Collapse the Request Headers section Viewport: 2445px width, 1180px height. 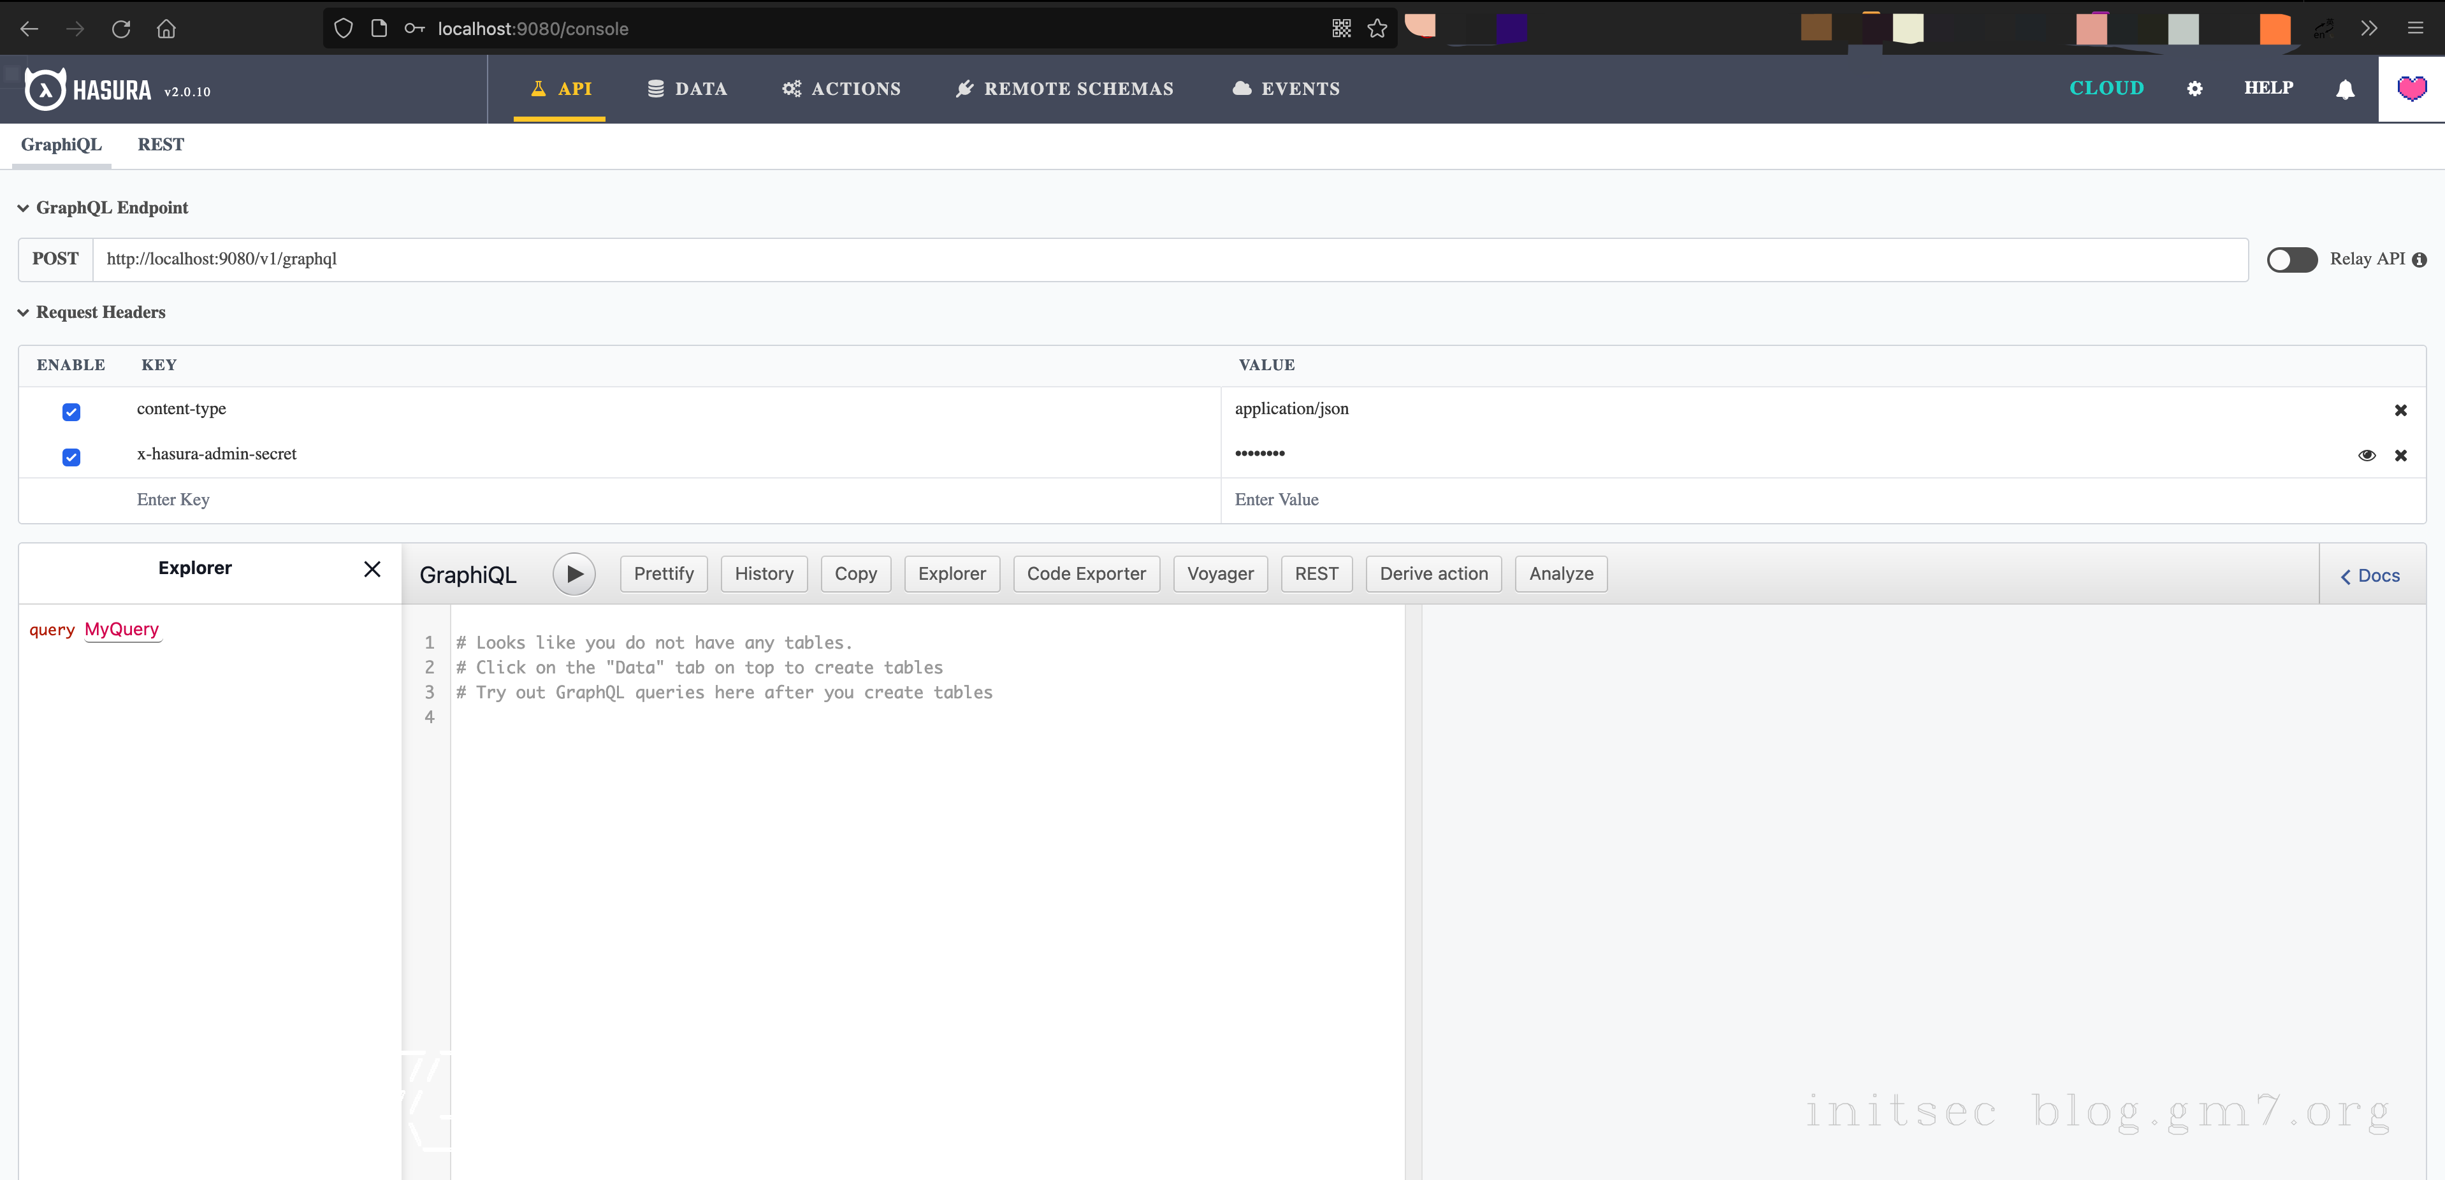click(24, 313)
